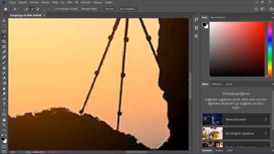Open the Pencere menu
Viewport: 274px width, 154px height.
pos(98,3)
